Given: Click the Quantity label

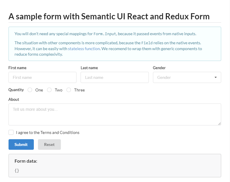Looking at the screenshot, I should [x=16, y=90].
